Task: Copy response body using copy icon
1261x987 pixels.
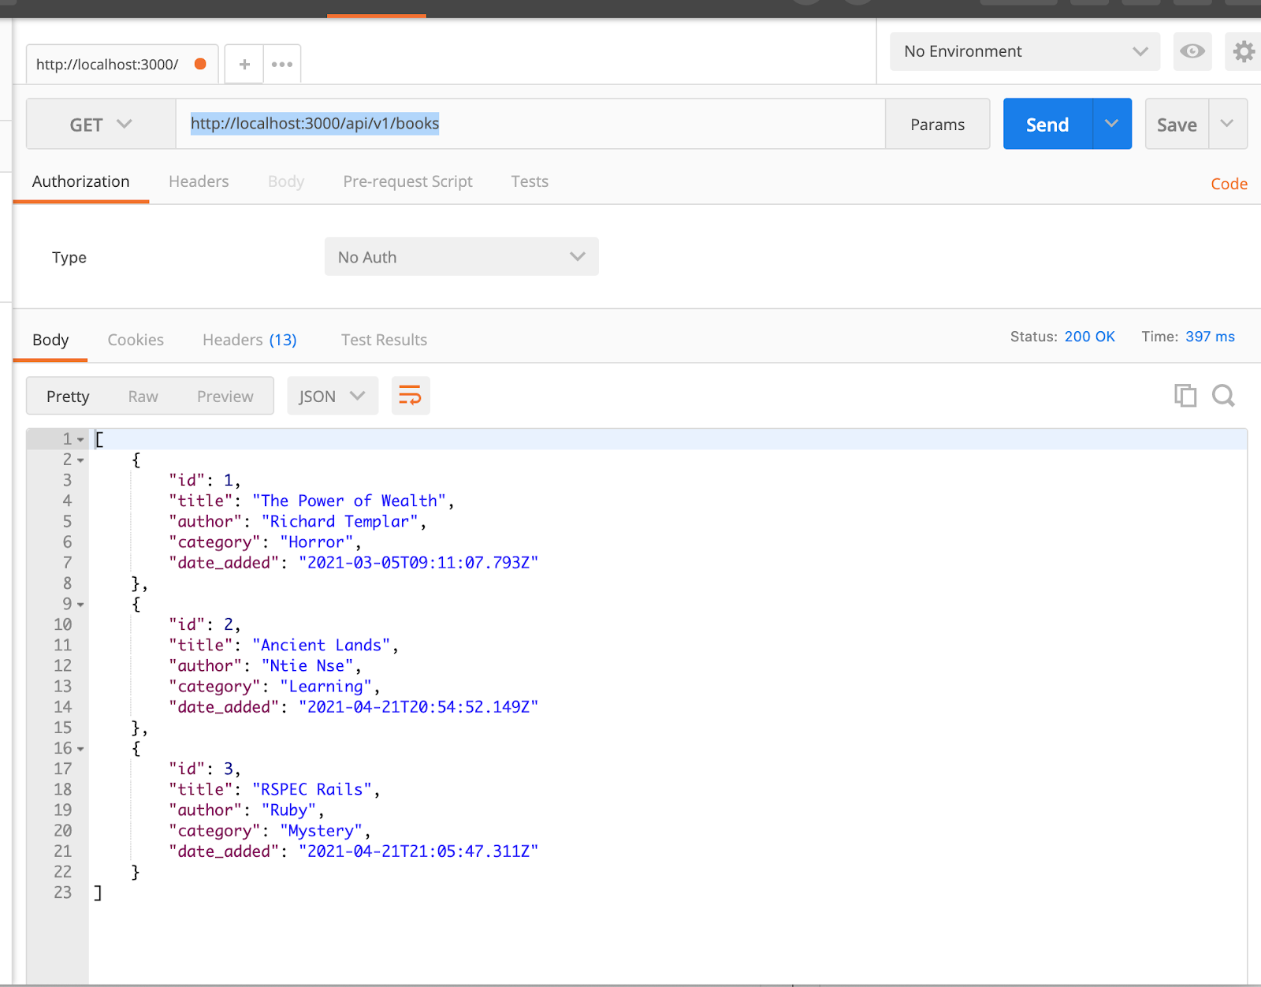Action: [1185, 395]
